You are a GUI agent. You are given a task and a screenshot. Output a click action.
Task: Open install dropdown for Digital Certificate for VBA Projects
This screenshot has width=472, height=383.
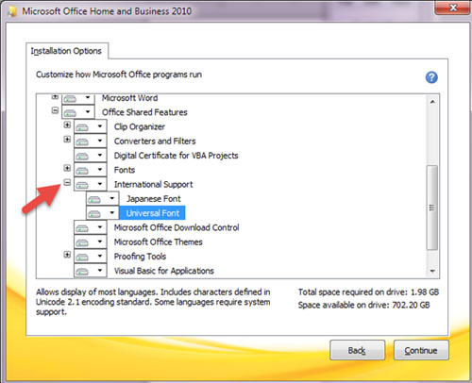click(x=91, y=156)
